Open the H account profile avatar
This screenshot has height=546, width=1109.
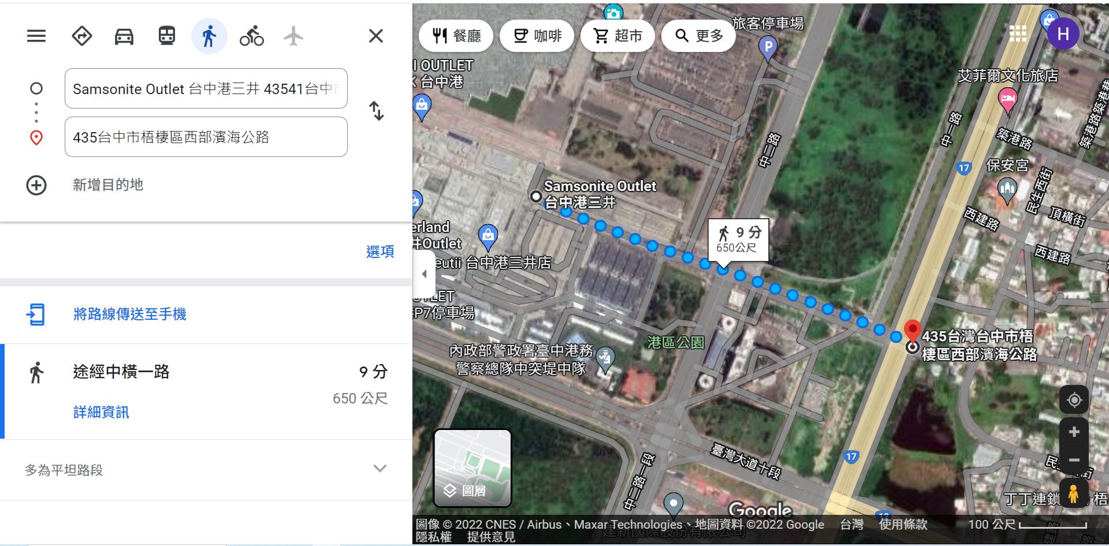pos(1063,33)
